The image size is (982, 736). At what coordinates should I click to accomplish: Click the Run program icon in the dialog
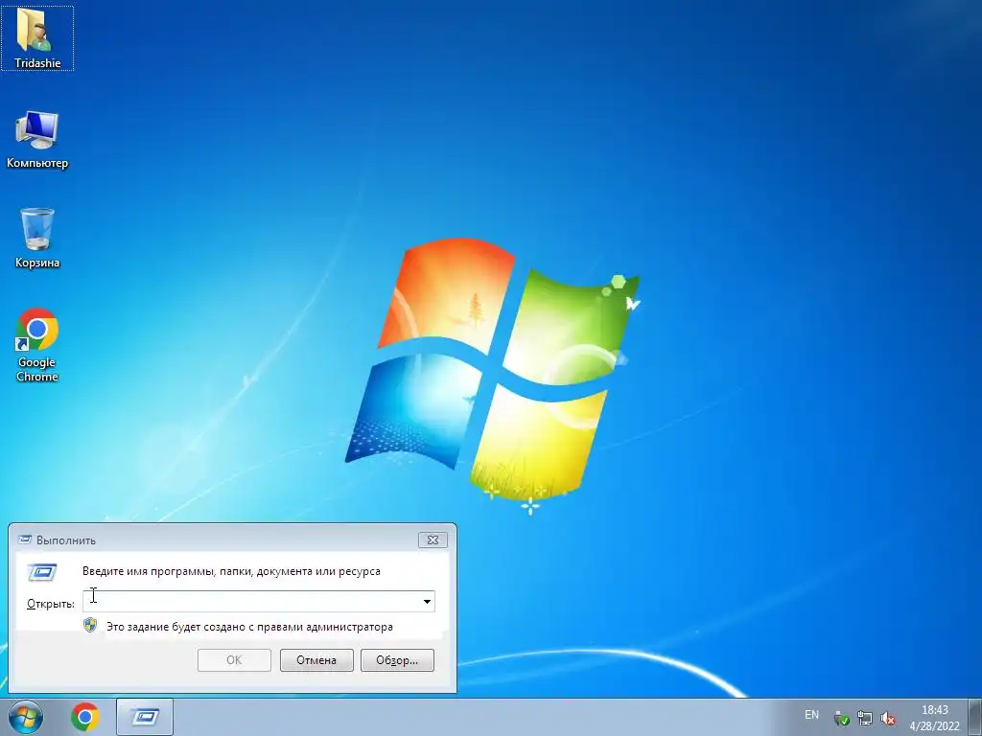[x=42, y=572]
